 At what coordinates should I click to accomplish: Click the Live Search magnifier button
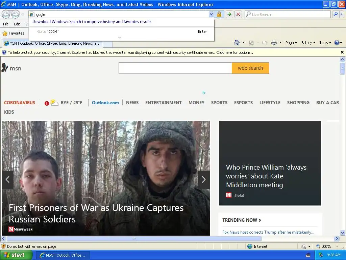pyautogui.click(x=336, y=14)
